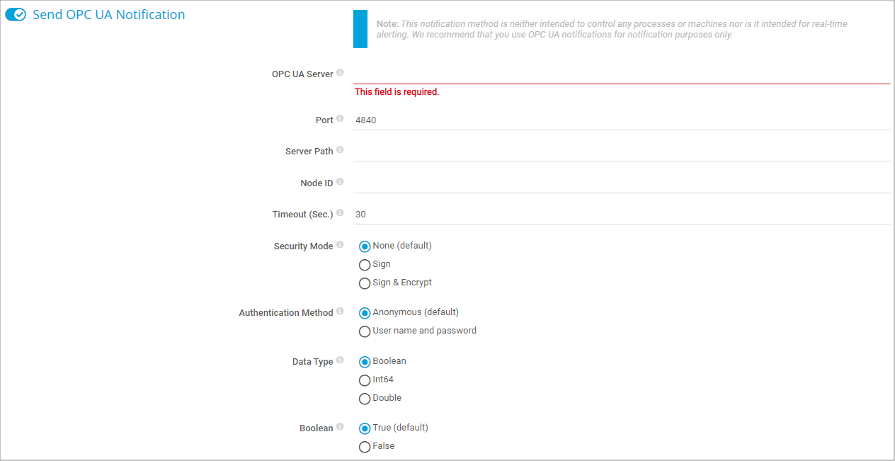Click the Authentication Method info icon

[340, 312]
